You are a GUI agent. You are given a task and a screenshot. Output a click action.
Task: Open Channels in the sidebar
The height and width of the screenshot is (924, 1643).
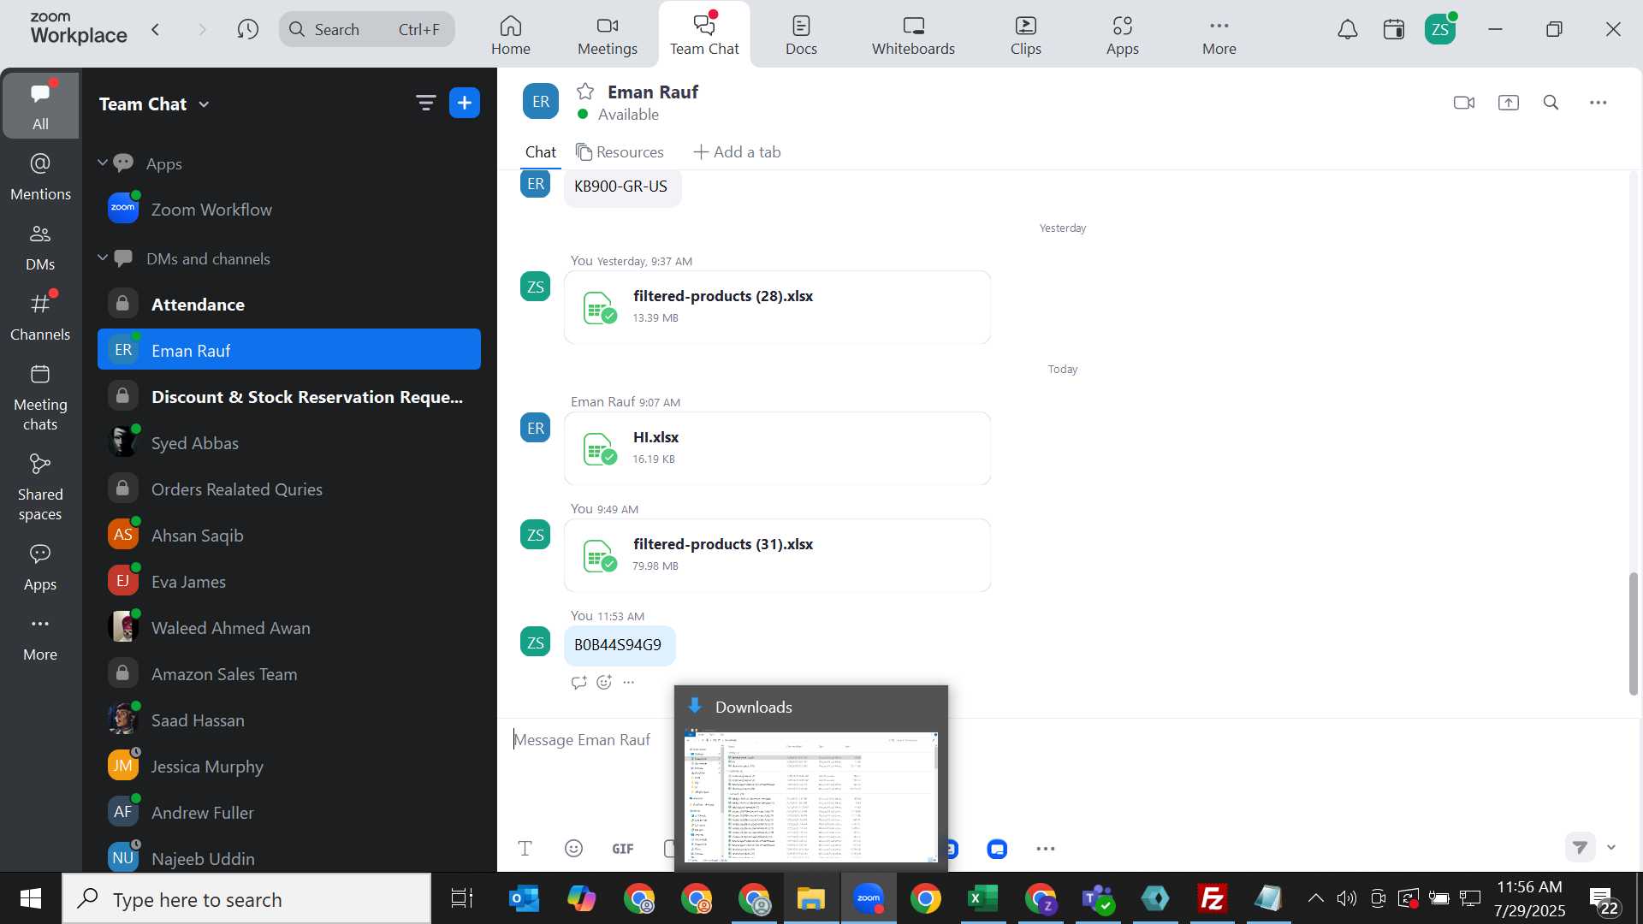coord(40,317)
